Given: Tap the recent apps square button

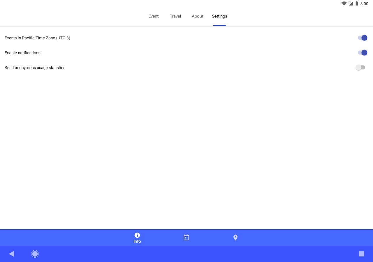Looking at the screenshot, I should coord(361,254).
